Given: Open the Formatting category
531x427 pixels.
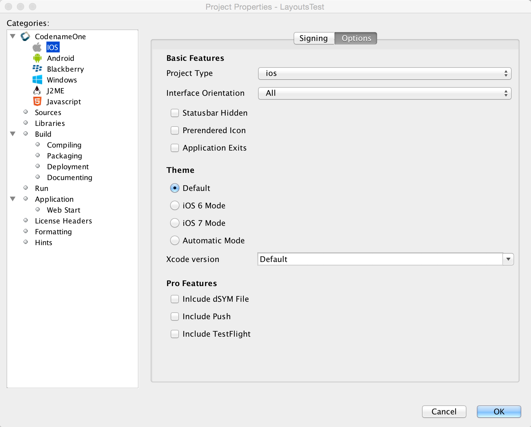Looking at the screenshot, I should tap(53, 232).
